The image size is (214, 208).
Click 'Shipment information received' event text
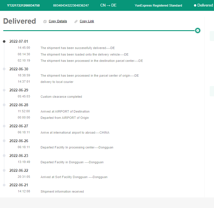point(62,191)
